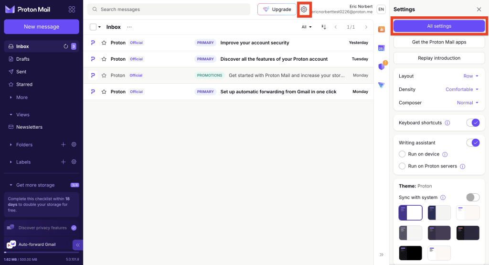Screen dimensions: 489x265
Task: Open the Proton VPN side icon
Action: (x=382, y=85)
